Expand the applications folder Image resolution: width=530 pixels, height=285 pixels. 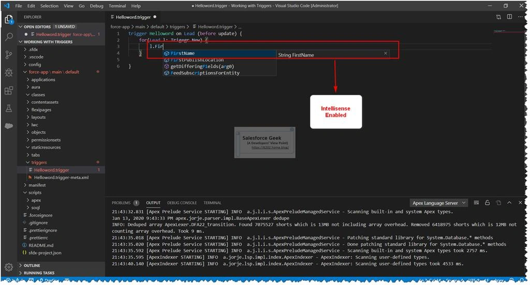(x=61, y=80)
